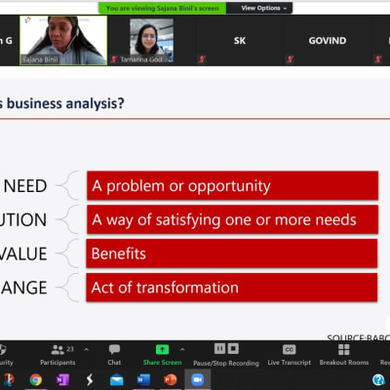This screenshot has width=390, height=390.
Task: Open the Mail app from the taskbar
Action: [x=116, y=379]
